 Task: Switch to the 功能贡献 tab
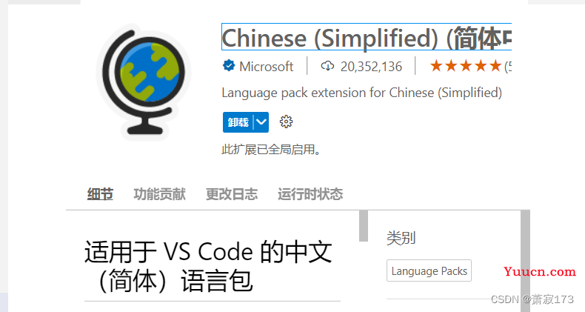click(160, 194)
